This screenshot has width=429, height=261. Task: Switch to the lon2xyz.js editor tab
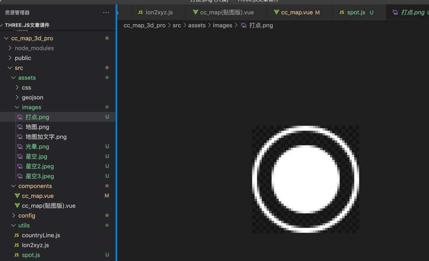[158, 13]
